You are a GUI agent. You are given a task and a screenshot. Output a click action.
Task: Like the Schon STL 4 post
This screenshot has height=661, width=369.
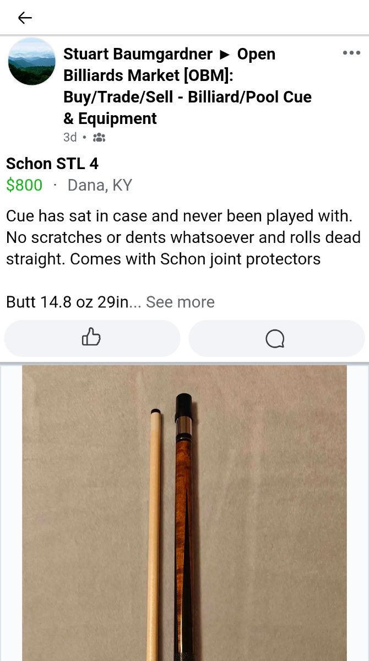point(92,338)
